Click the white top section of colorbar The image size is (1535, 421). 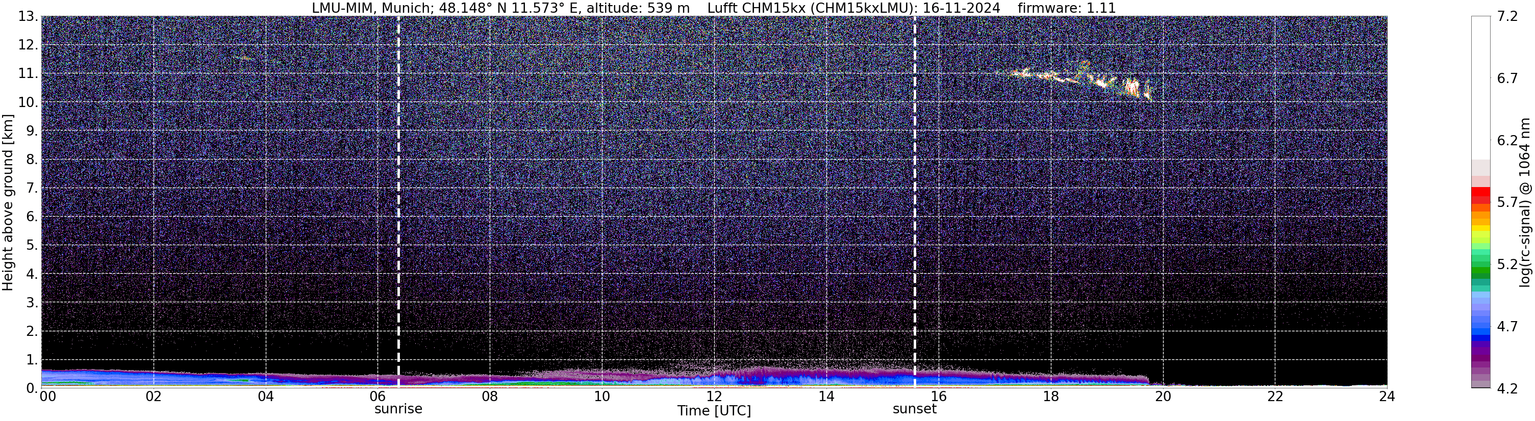[x=1481, y=88]
